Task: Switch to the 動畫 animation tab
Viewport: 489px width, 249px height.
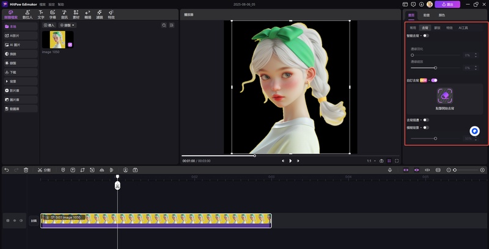Action: 426,15
